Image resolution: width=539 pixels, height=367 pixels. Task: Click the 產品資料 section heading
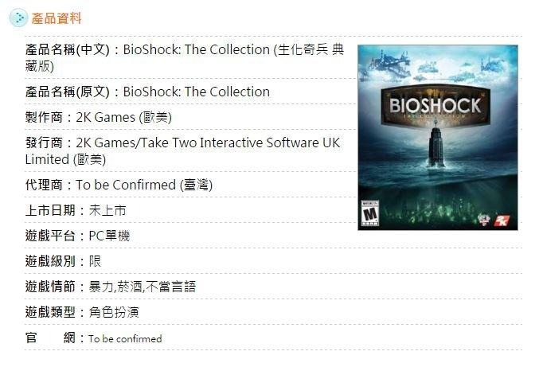[x=57, y=18]
